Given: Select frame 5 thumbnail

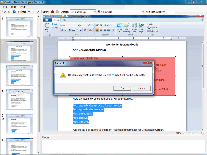Looking at the screenshot, I should [x=19, y=124].
